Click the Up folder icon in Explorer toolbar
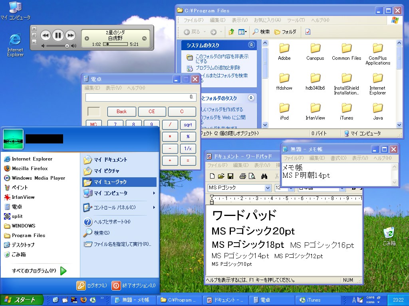This screenshot has height=306, width=409. tap(231, 32)
